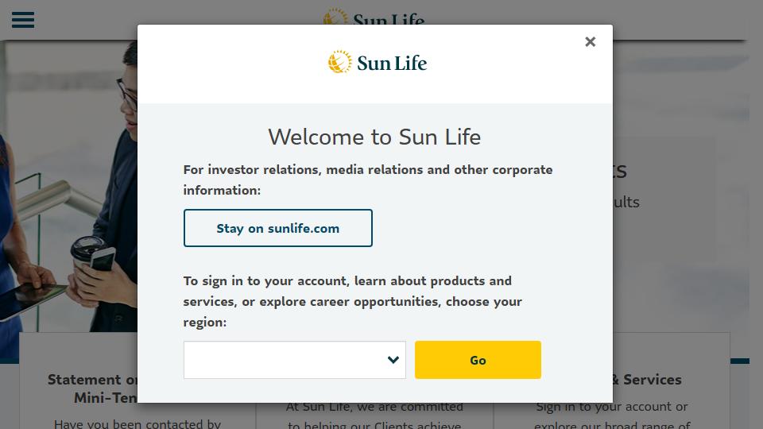Click the Sun Life logo in the dialog

coord(377,62)
